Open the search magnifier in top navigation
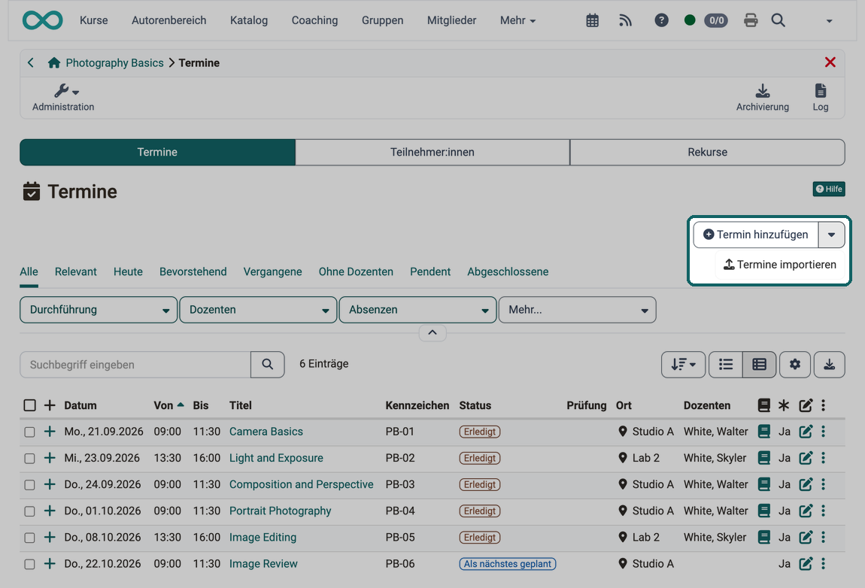The width and height of the screenshot is (865, 588). pos(778,20)
